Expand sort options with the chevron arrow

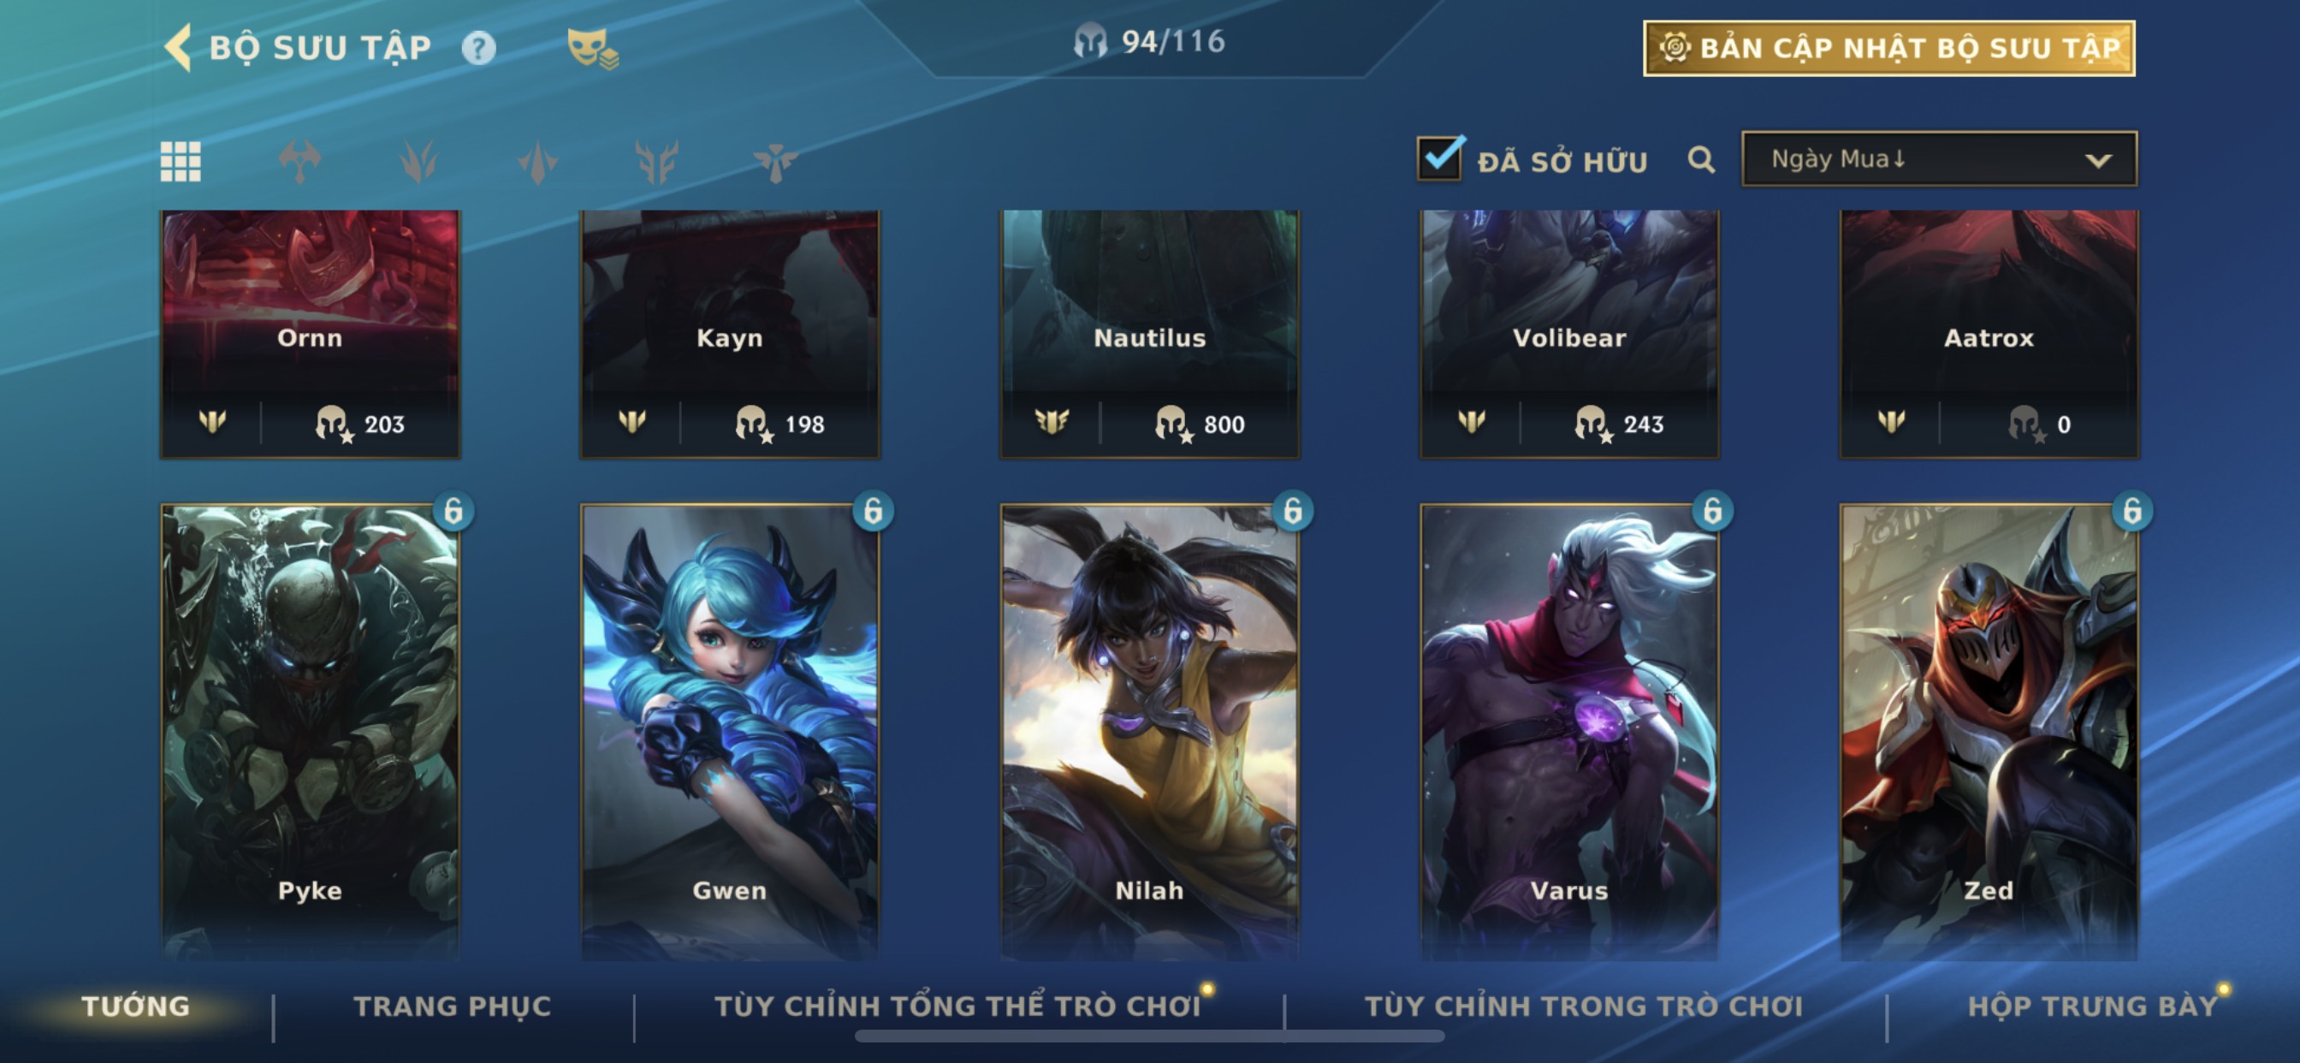click(2098, 161)
